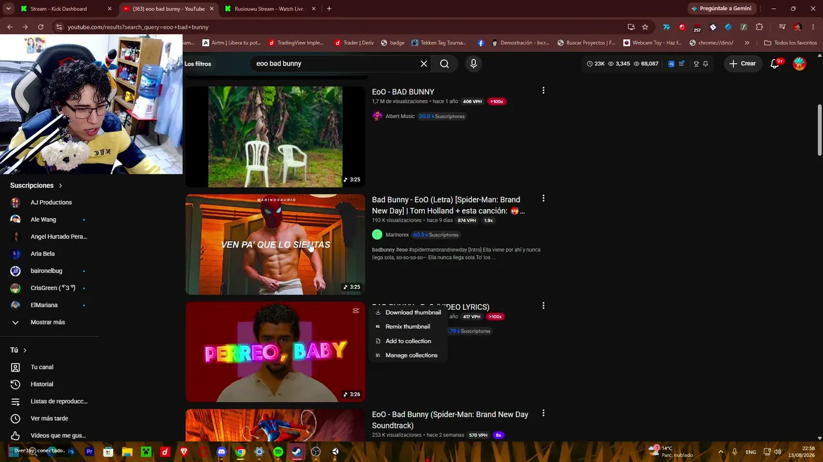Open options menu for EoO - BAD BUNNY video
Image resolution: width=823 pixels, height=462 pixels.
[x=543, y=91]
